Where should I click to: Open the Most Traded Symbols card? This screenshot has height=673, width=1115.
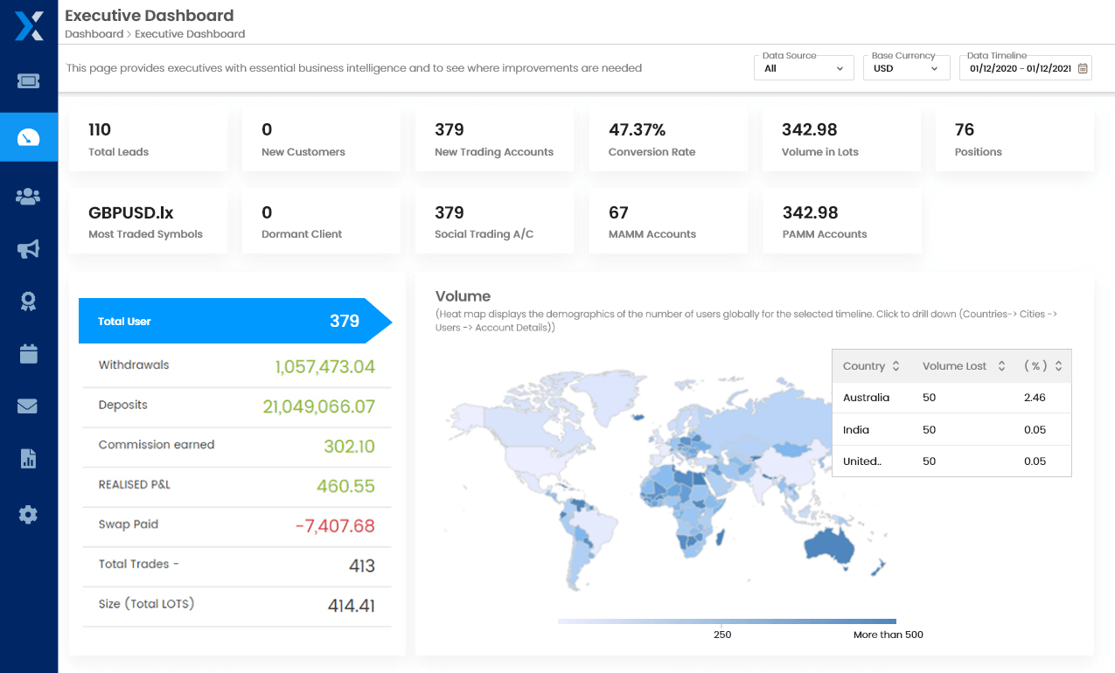tap(148, 222)
